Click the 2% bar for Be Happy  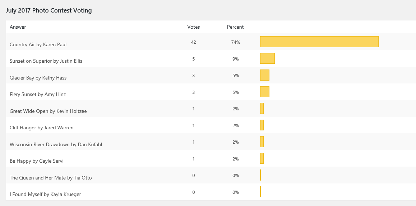point(262,158)
